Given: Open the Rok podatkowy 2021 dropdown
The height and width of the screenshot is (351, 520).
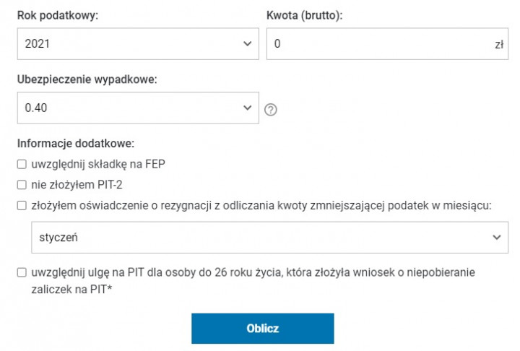Looking at the screenshot, I should [138, 44].
